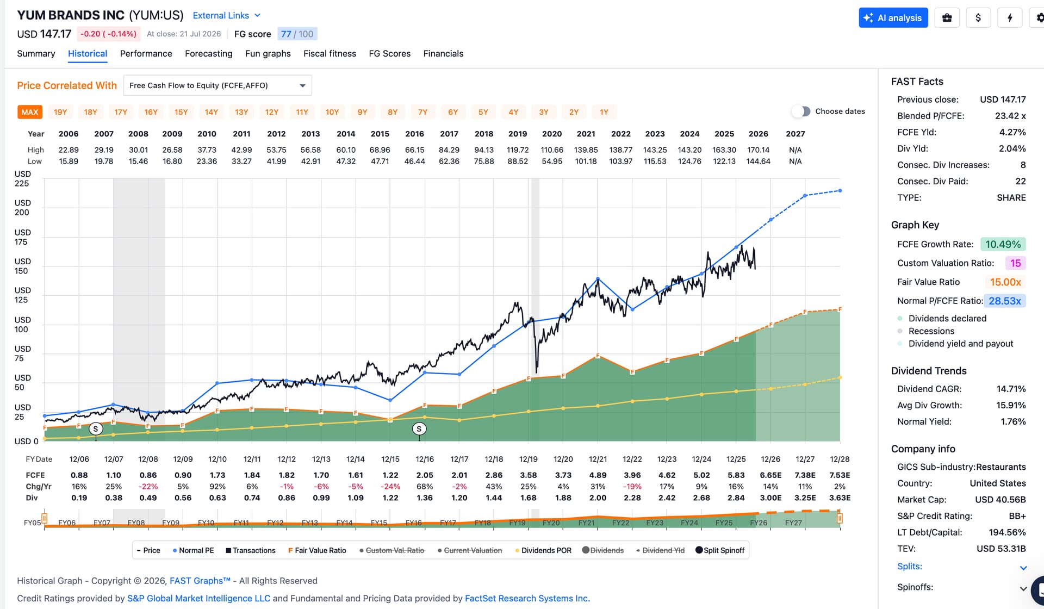1044x609 pixels.
Task: Toggle Split Spinoff legend item
Action: [720, 550]
